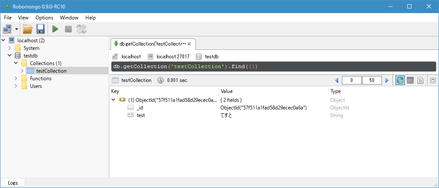Click the testCollection table icon in tree
Image resolution: width=439 pixels, height=188 pixels.
tap(30, 71)
